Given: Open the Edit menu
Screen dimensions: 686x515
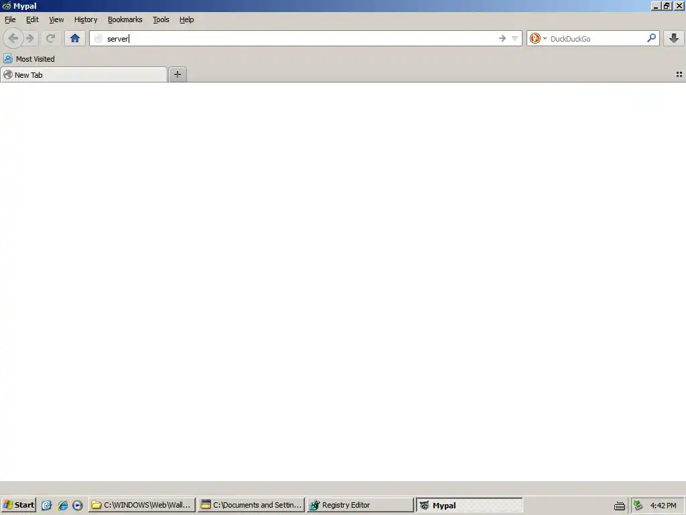Looking at the screenshot, I should pos(32,19).
